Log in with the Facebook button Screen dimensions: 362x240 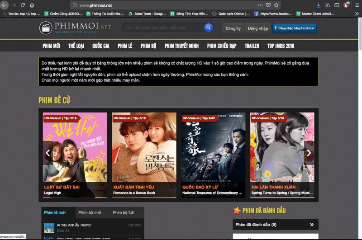[x=294, y=28]
